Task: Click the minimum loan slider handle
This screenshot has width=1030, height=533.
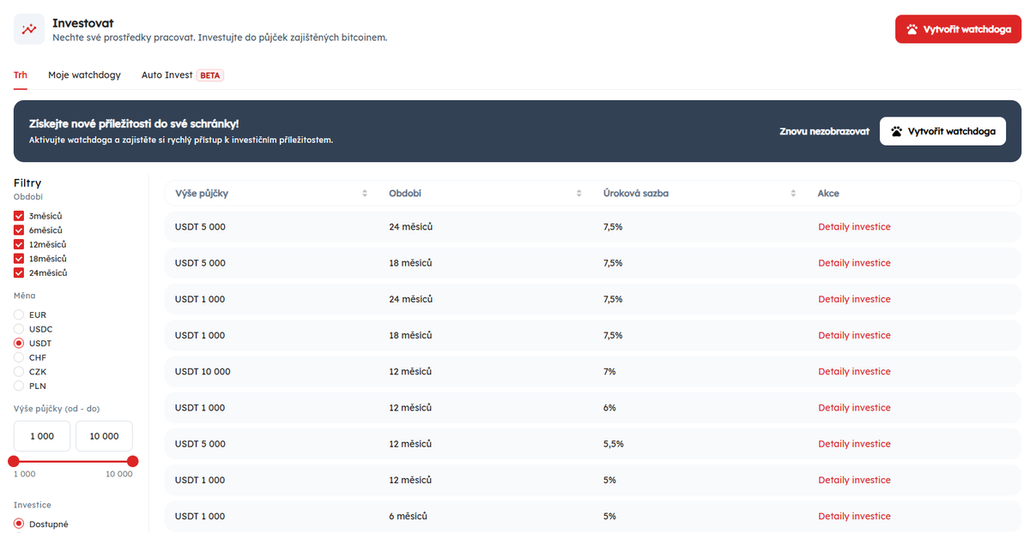Action: click(x=14, y=461)
